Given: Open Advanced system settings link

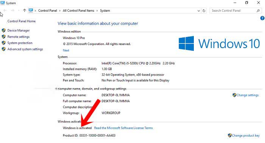Looking at the screenshot, I should tap(25, 49).
